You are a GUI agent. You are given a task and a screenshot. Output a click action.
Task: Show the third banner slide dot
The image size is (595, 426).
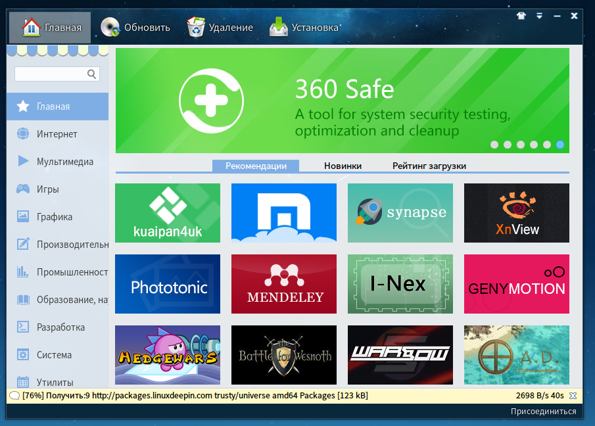pos(521,145)
